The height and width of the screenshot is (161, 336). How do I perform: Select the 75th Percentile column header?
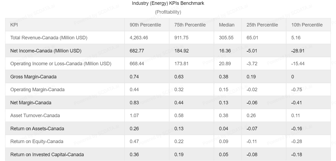pos(190,25)
